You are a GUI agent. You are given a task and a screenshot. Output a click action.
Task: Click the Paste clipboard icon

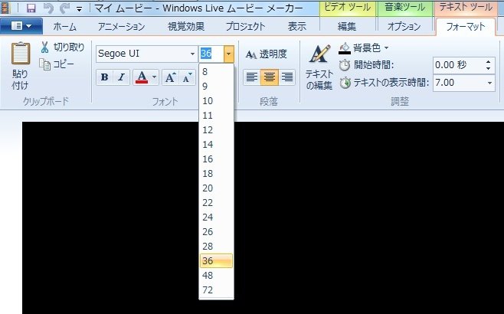[x=21, y=54]
